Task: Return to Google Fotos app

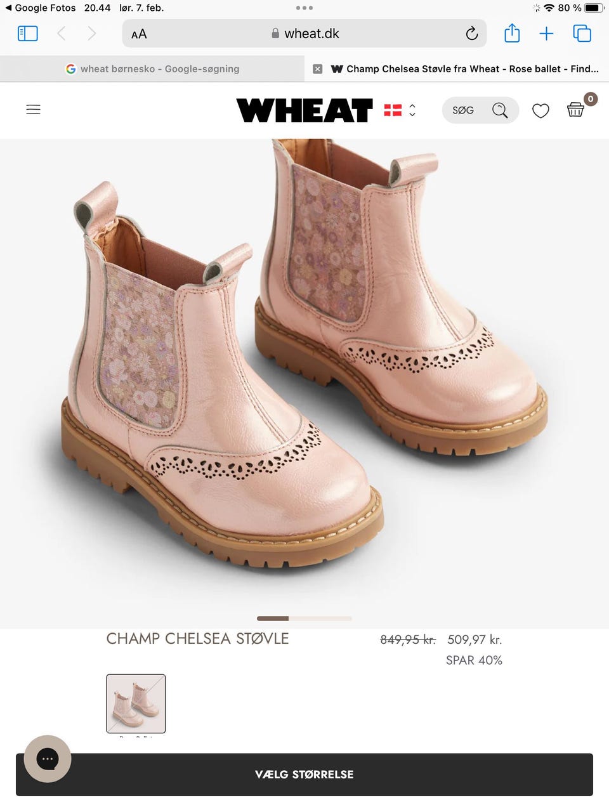Action: point(41,8)
